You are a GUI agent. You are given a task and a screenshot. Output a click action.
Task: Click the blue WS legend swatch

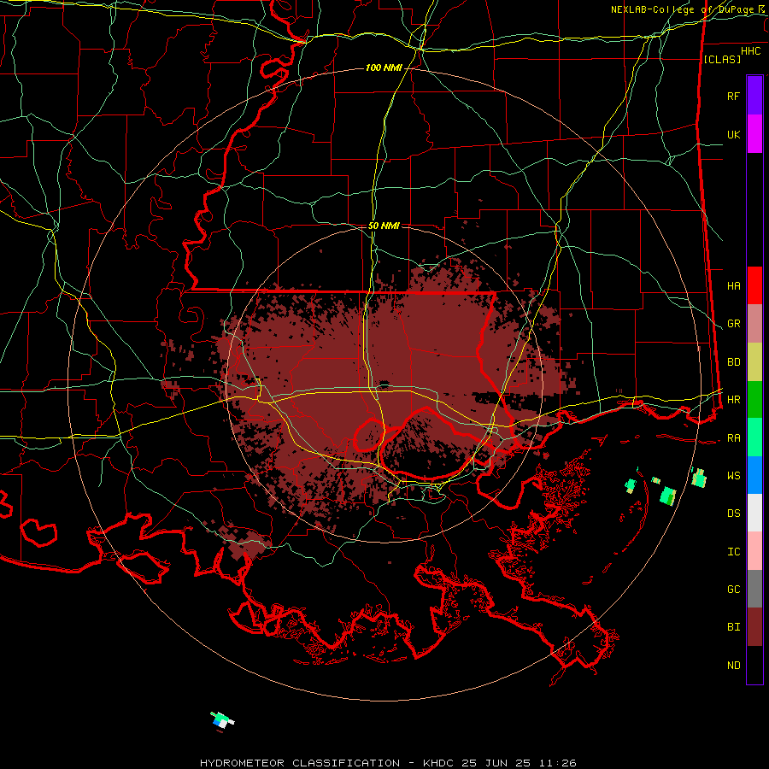[754, 475]
